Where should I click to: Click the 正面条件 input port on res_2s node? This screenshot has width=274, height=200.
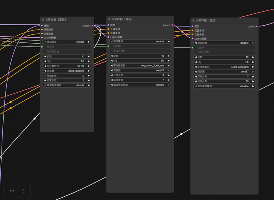[x=42, y=30]
